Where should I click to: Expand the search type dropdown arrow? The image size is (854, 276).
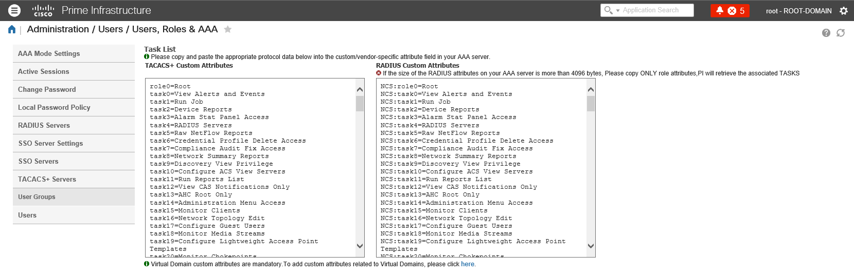[618, 11]
